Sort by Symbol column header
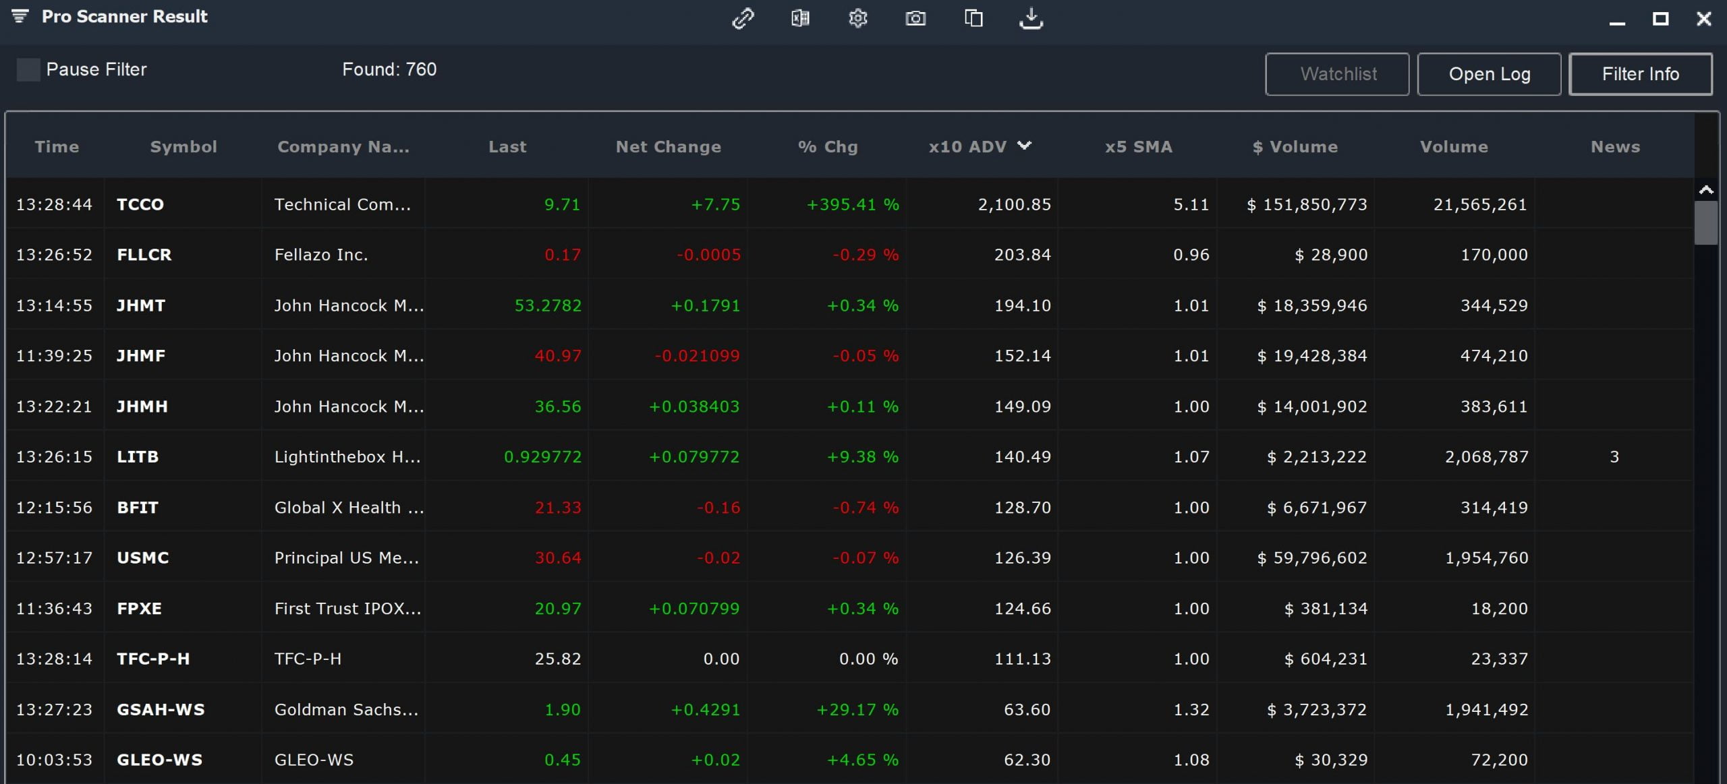Screen dimensions: 1727x784 click(183, 147)
